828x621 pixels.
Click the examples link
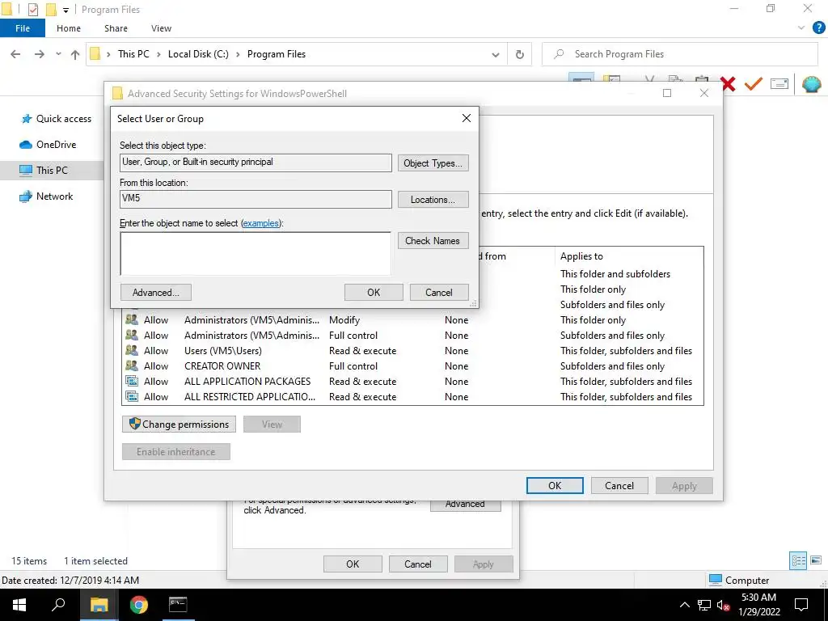click(x=261, y=223)
